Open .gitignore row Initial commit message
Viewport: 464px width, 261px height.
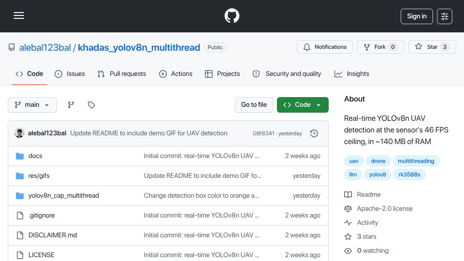[x=202, y=216]
